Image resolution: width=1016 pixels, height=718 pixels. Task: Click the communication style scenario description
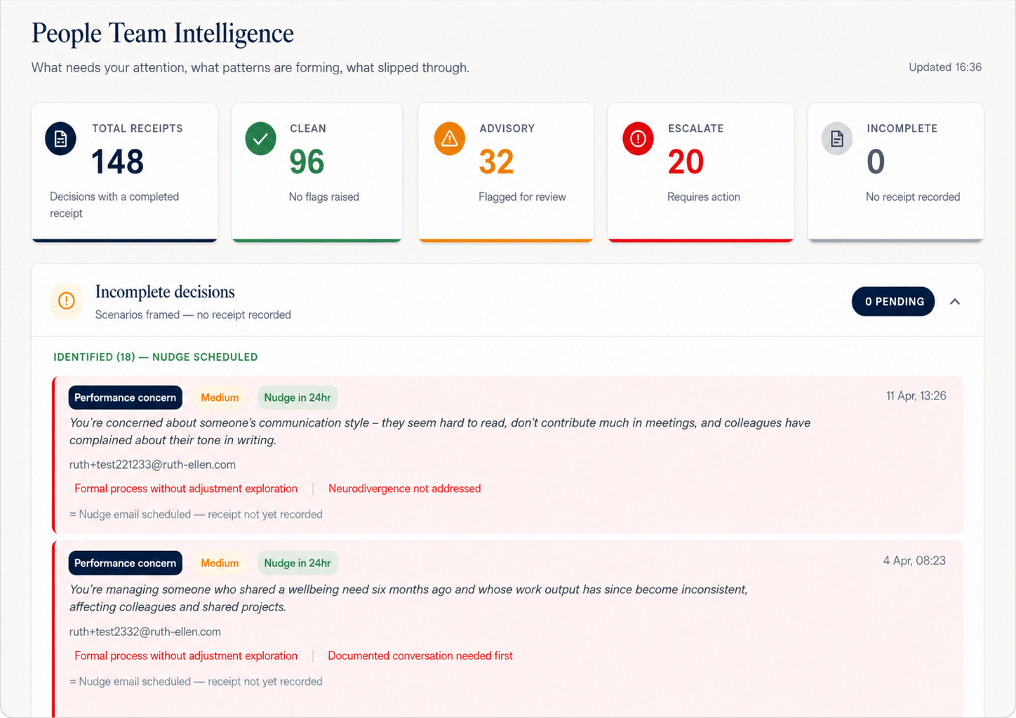440,432
